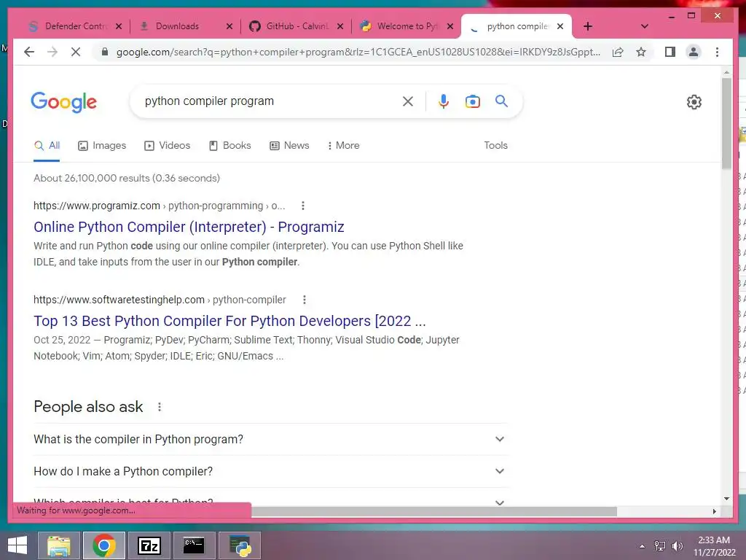Image resolution: width=746 pixels, height=560 pixels.
Task: Select Books search filter
Action: [229, 145]
